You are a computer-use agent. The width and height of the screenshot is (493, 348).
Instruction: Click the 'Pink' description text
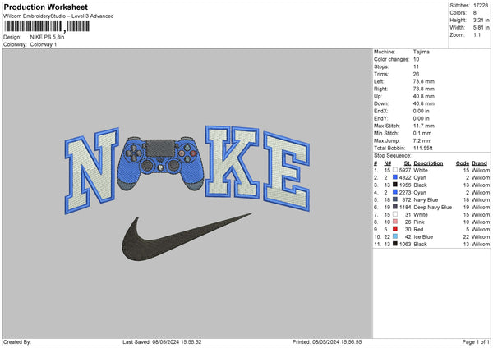tap(419, 222)
